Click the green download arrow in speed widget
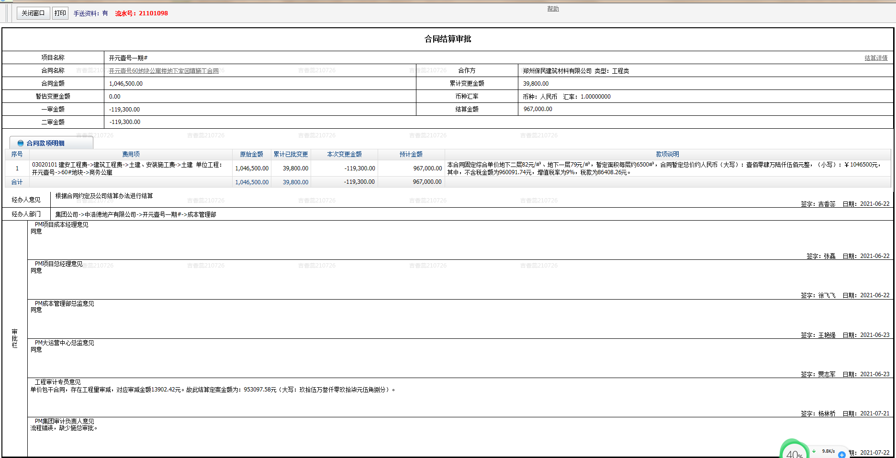Screen dimensions: 896x458 coord(814,451)
